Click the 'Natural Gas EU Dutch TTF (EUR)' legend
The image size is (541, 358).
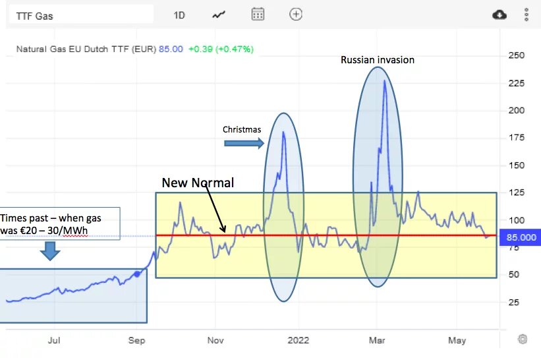click(x=86, y=49)
